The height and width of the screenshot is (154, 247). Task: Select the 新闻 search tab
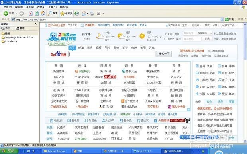pos(81,48)
